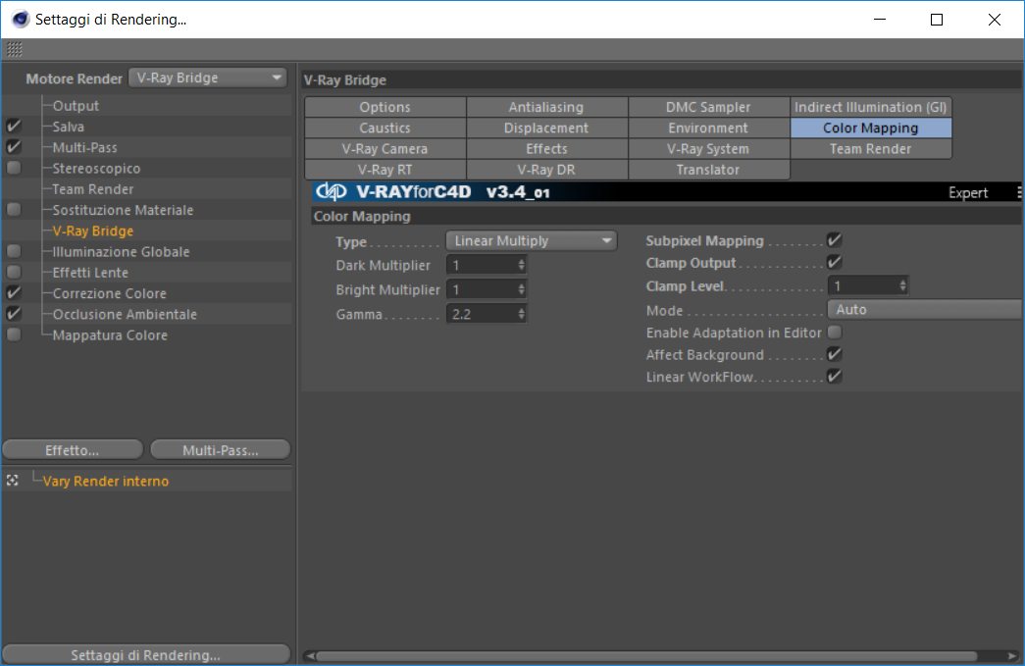Click the Effetto... button
The image size is (1025, 666).
(73, 449)
